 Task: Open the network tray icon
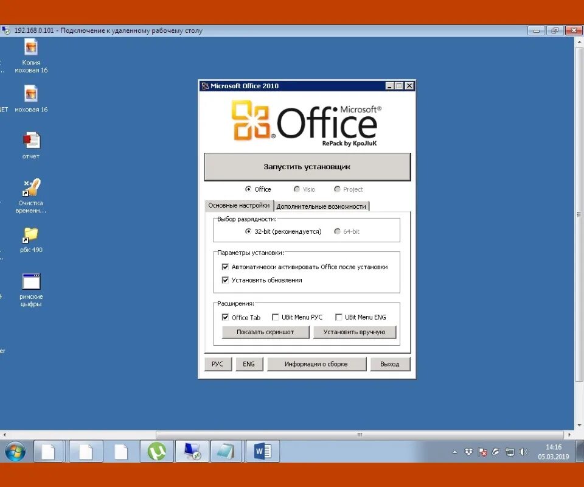point(510,452)
